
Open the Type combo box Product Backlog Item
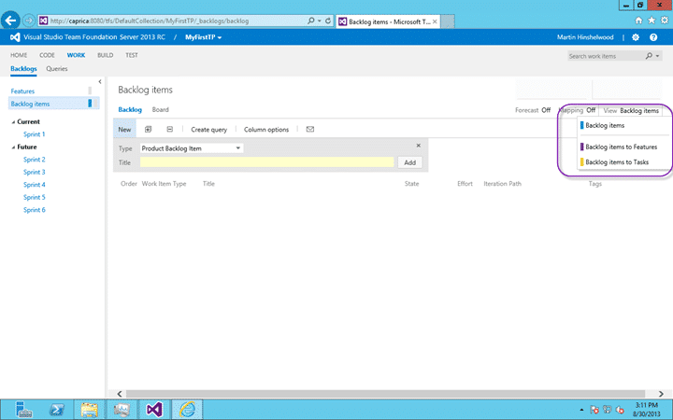[192, 148]
